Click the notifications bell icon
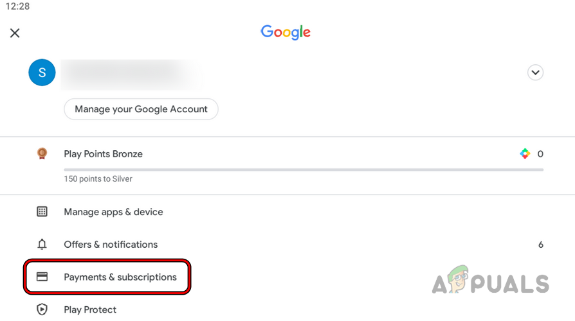Image resolution: width=575 pixels, height=321 pixels. pyautogui.click(x=42, y=245)
